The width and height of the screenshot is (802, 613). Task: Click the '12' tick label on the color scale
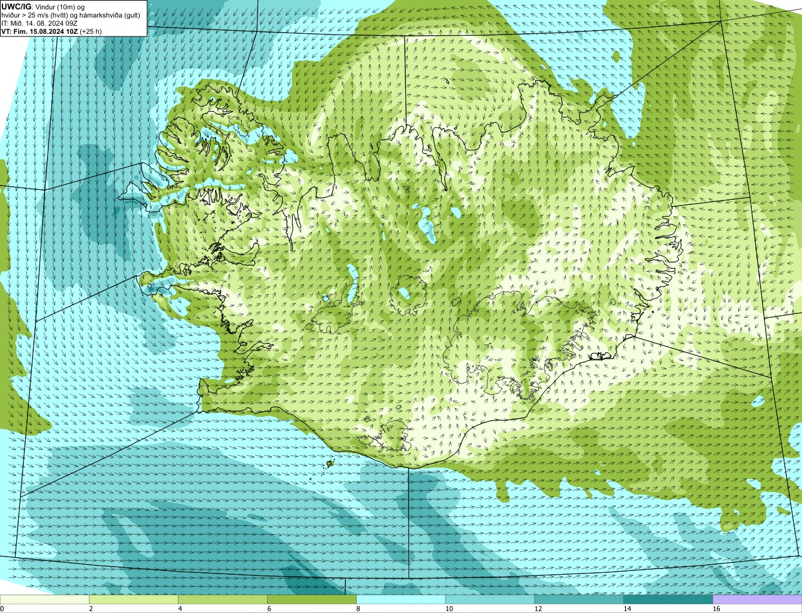click(x=538, y=609)
